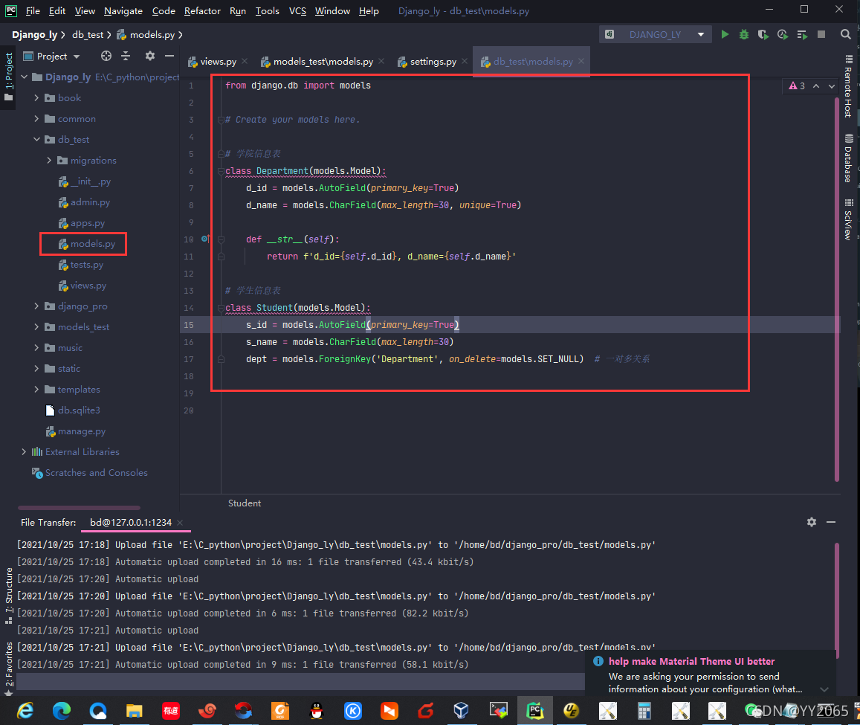
Task: Open the File menu
Action: 33,11
